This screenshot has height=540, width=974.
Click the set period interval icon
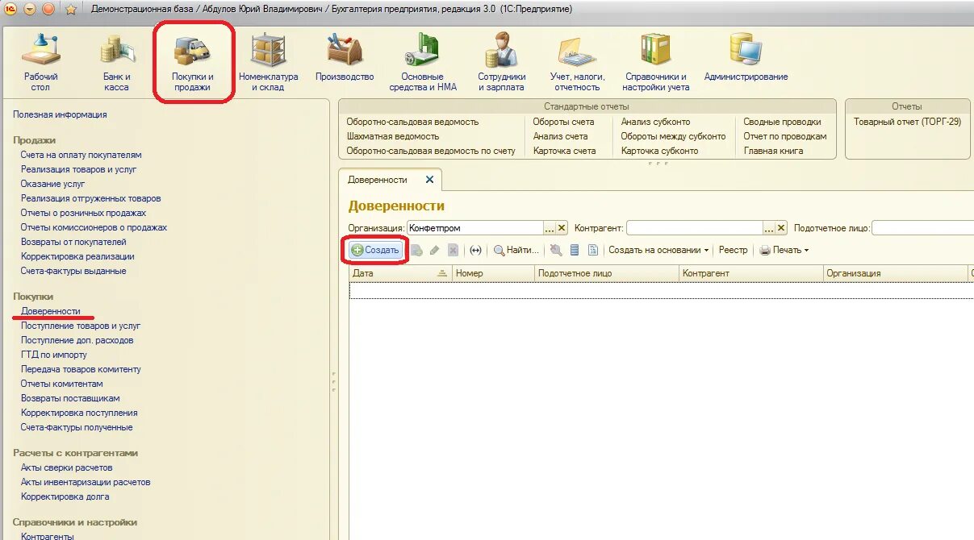pyautogui.click(x=475, y=251)
